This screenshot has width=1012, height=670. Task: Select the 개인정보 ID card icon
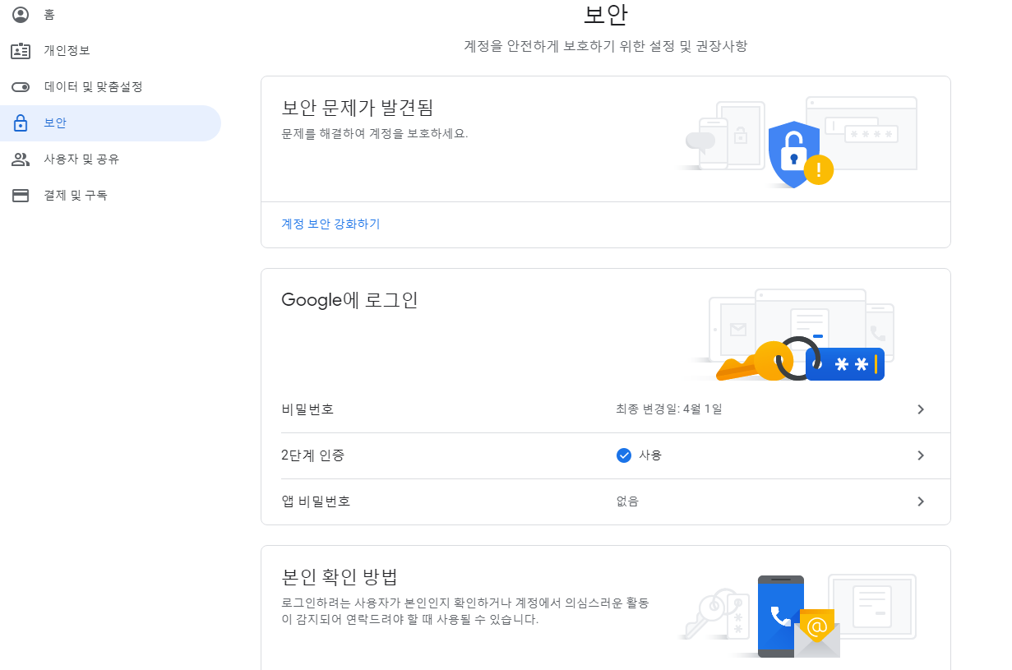[21, 50]
